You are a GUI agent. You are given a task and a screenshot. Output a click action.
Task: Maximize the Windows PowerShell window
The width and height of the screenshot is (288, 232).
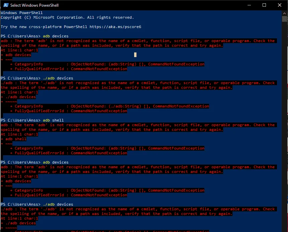tap(264, 5)
